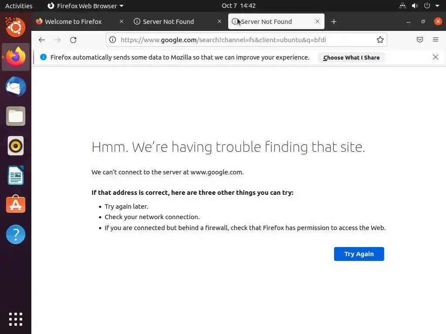Close the Firefox window
The width and height of the screenshot is (446, 334).
click(438, 21)
